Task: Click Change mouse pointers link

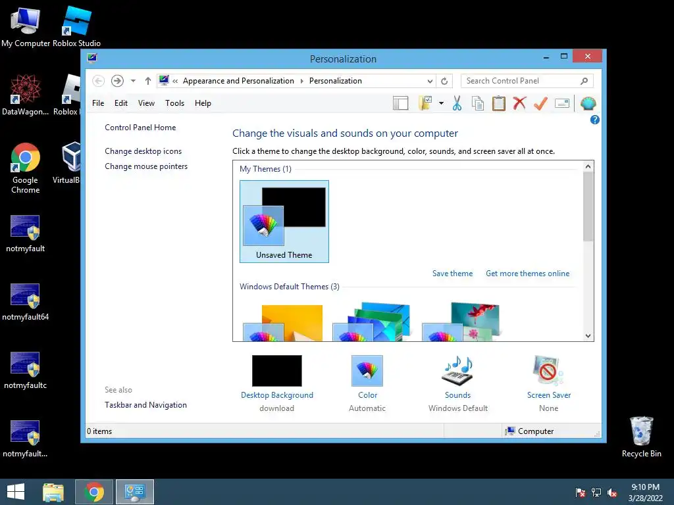Action: click(146, 166)
